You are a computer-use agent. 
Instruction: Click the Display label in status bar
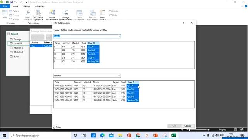click(x=222, y=129)
